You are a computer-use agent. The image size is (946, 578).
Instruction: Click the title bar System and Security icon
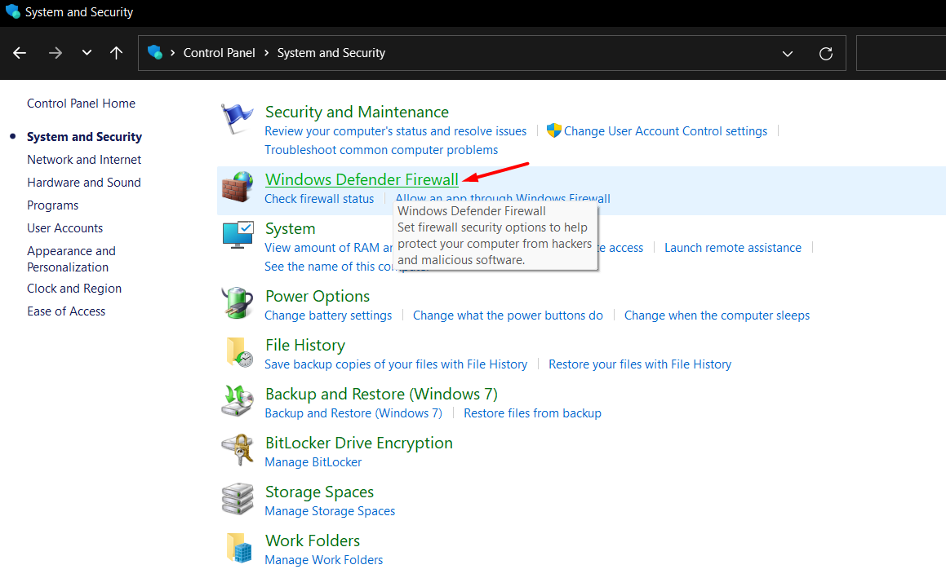coord(12,11)
